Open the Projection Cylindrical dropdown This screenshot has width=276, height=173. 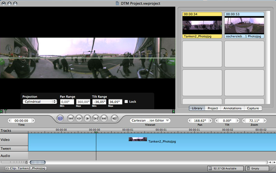tap(40, 101)
